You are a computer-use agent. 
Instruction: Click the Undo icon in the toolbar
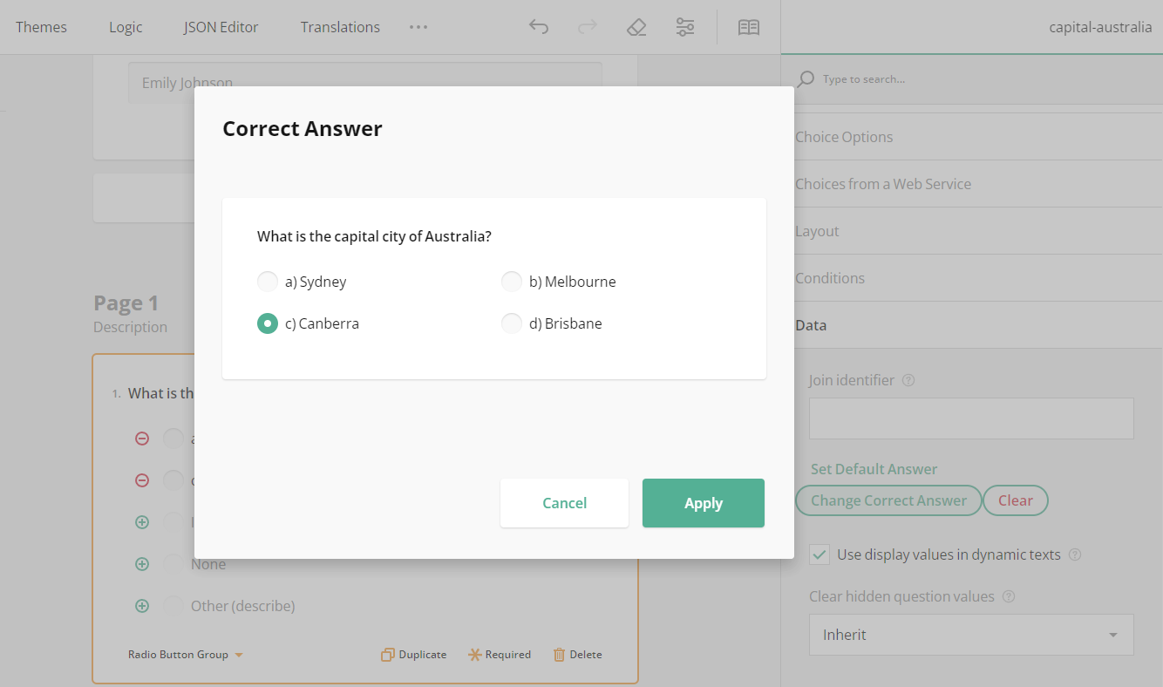539,27
